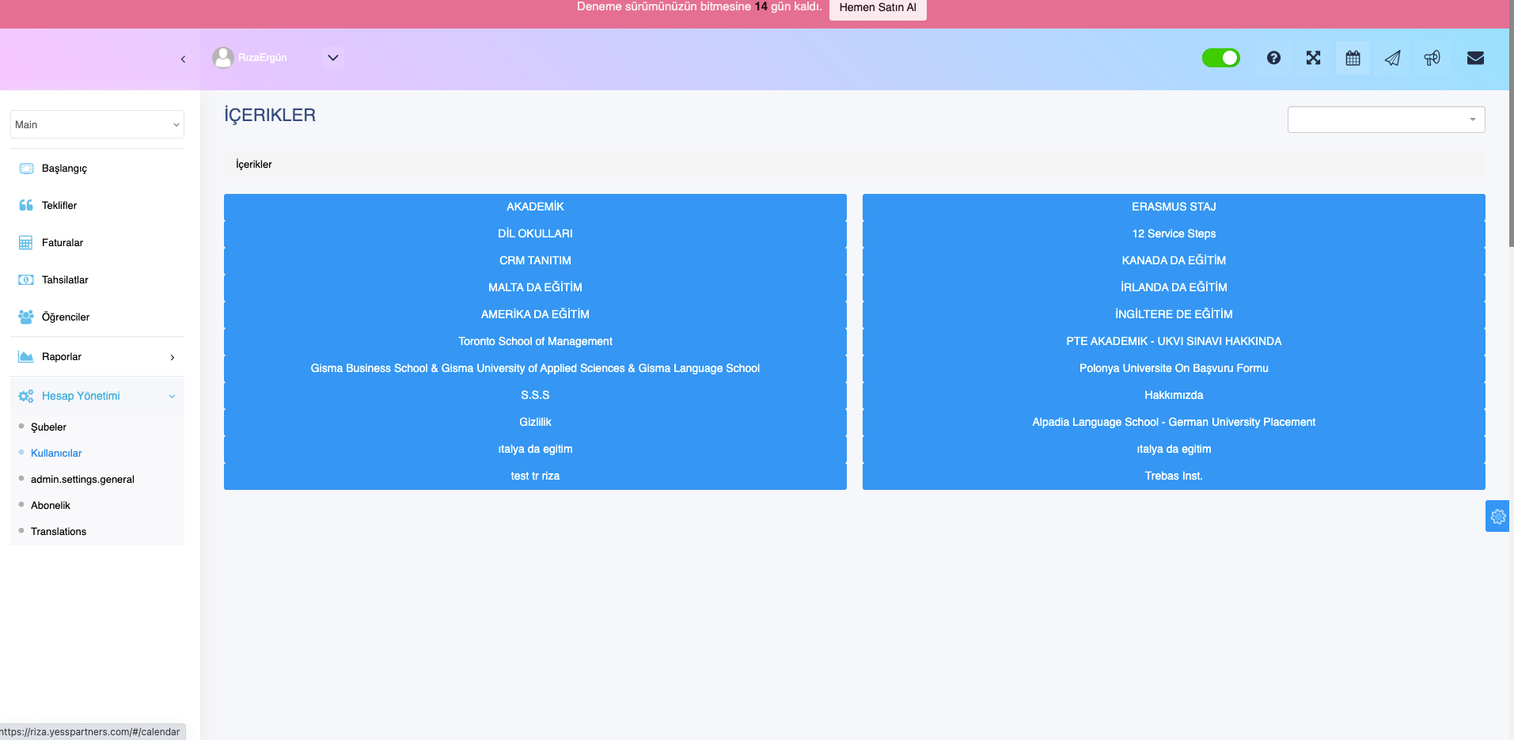Open Alpadia Language School content

pos(1174,422)
